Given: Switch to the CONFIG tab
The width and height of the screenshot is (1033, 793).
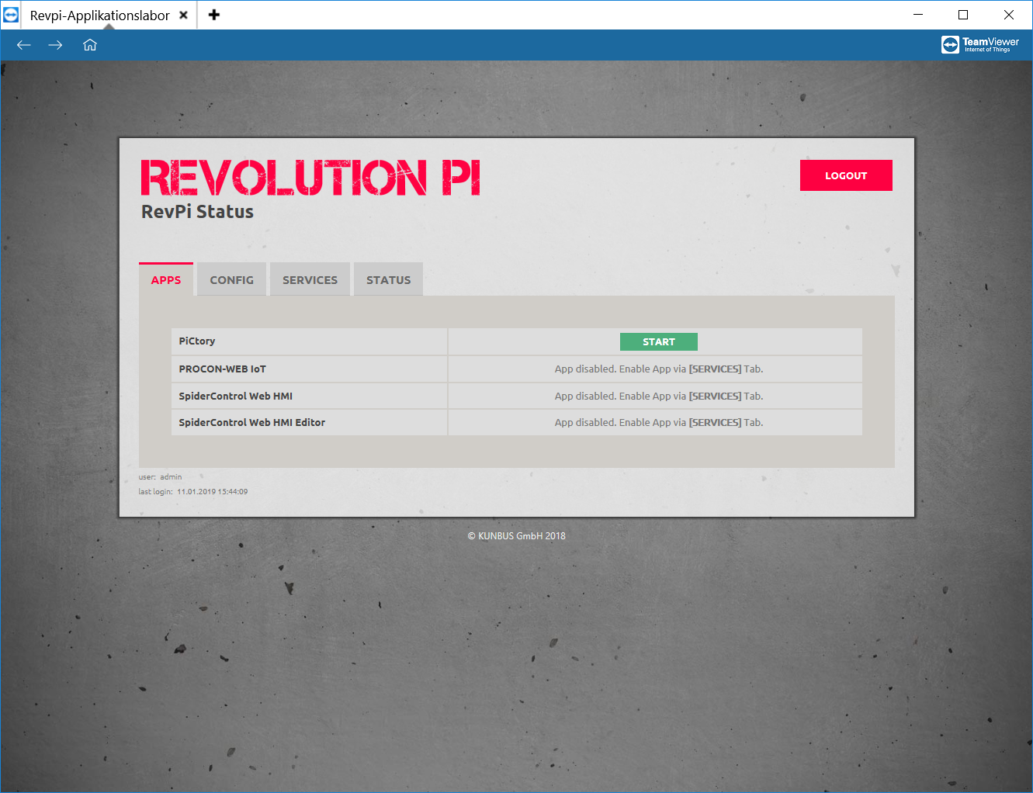Looking at the screenshot, I should click(x=231, y=279).
